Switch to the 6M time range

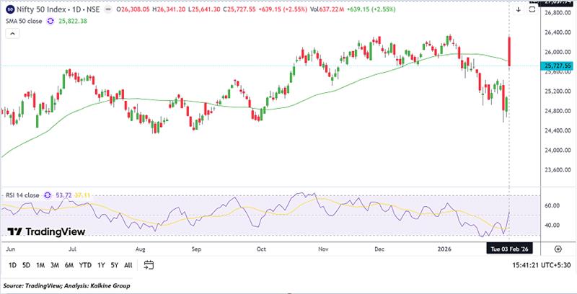click(69, 265)
